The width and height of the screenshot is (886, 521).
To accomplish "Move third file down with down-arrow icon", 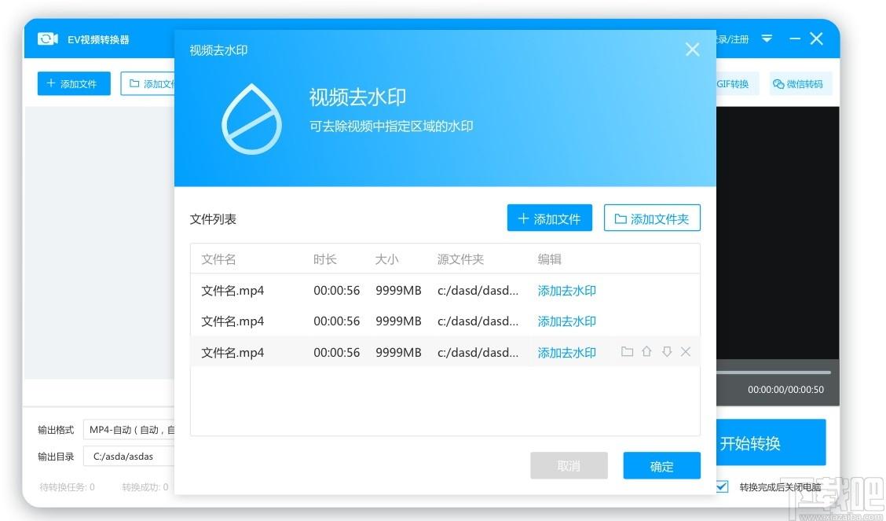I will pos(667,352).
